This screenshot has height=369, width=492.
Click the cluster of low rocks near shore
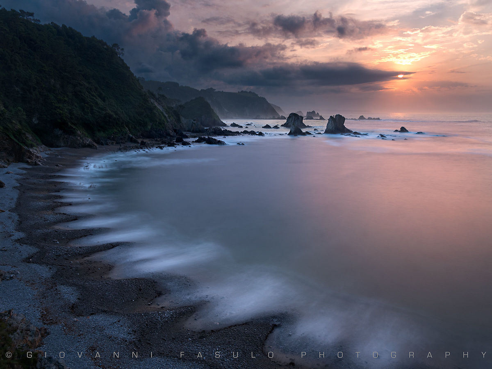[209, 140]
